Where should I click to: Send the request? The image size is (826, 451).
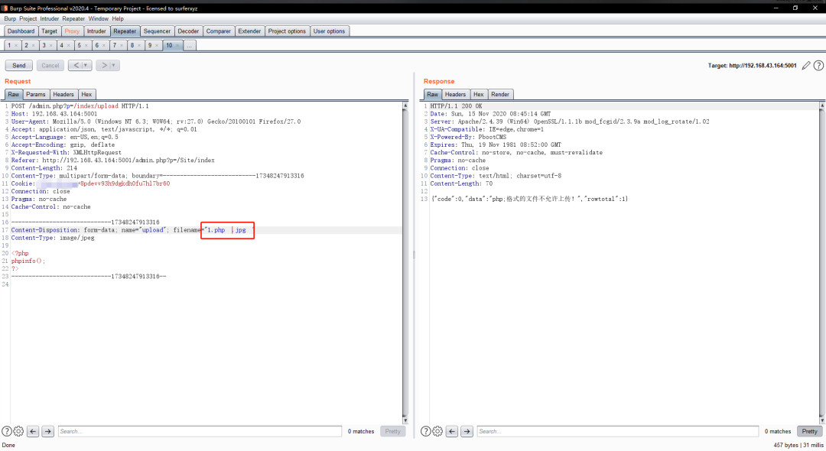coord(19,65)
